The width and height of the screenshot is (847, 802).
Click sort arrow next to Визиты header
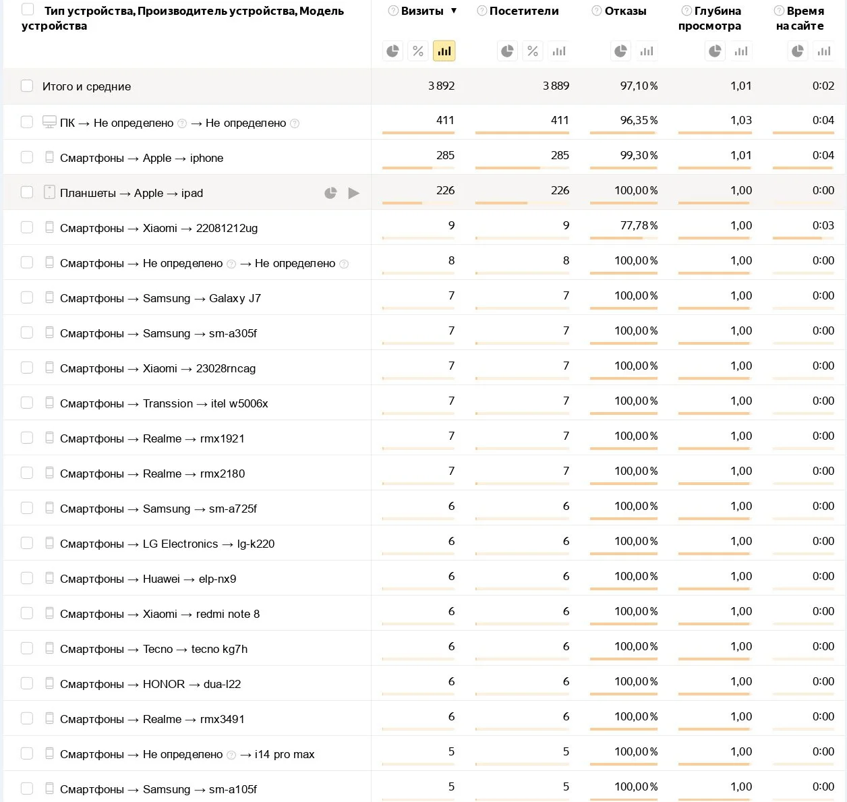click(x=454, y=11)
